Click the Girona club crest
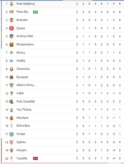124x164 pixels. pos(12,28)
